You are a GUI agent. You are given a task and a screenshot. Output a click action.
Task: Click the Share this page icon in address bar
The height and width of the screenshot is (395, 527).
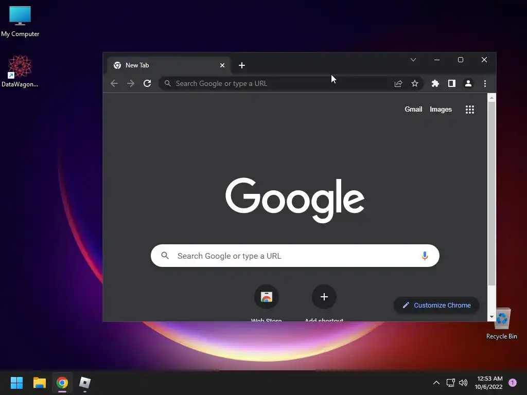(x=398, y=83)
